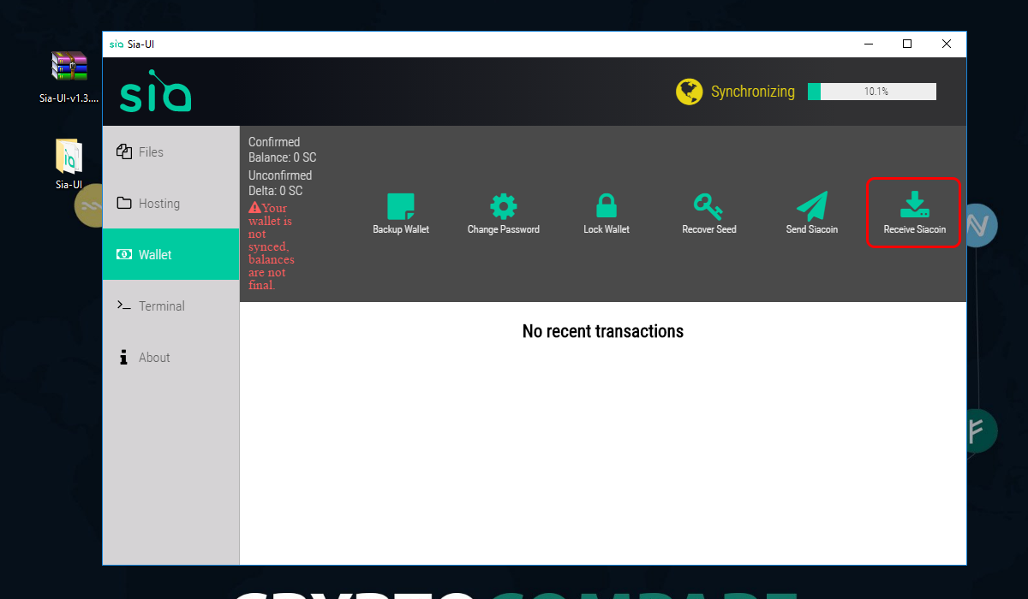Lock the wallet with padlock icon
Image resolution: width=1028 pixels, height=599 pixels.
pos(607,213)
